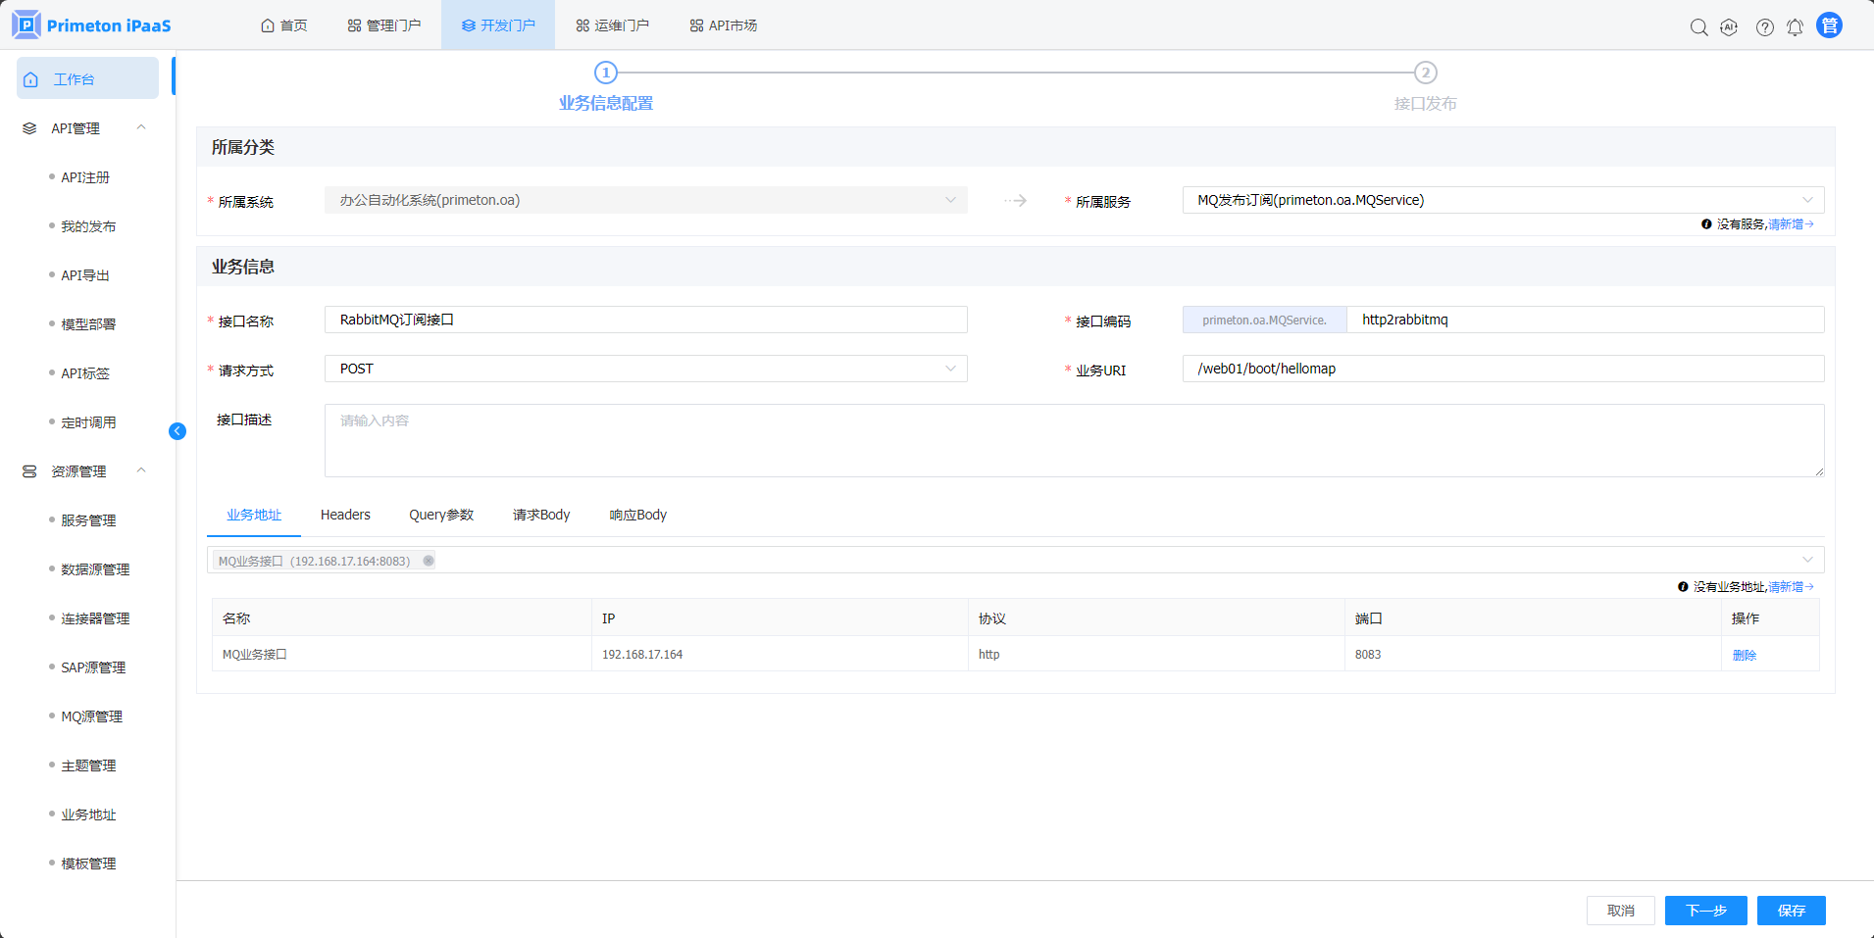Click the 保存 button

1791,911
